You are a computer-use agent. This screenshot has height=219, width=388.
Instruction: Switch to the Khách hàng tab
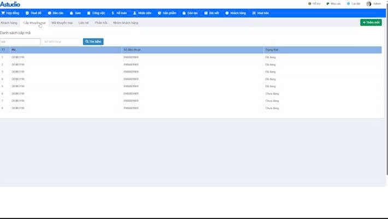9,23
